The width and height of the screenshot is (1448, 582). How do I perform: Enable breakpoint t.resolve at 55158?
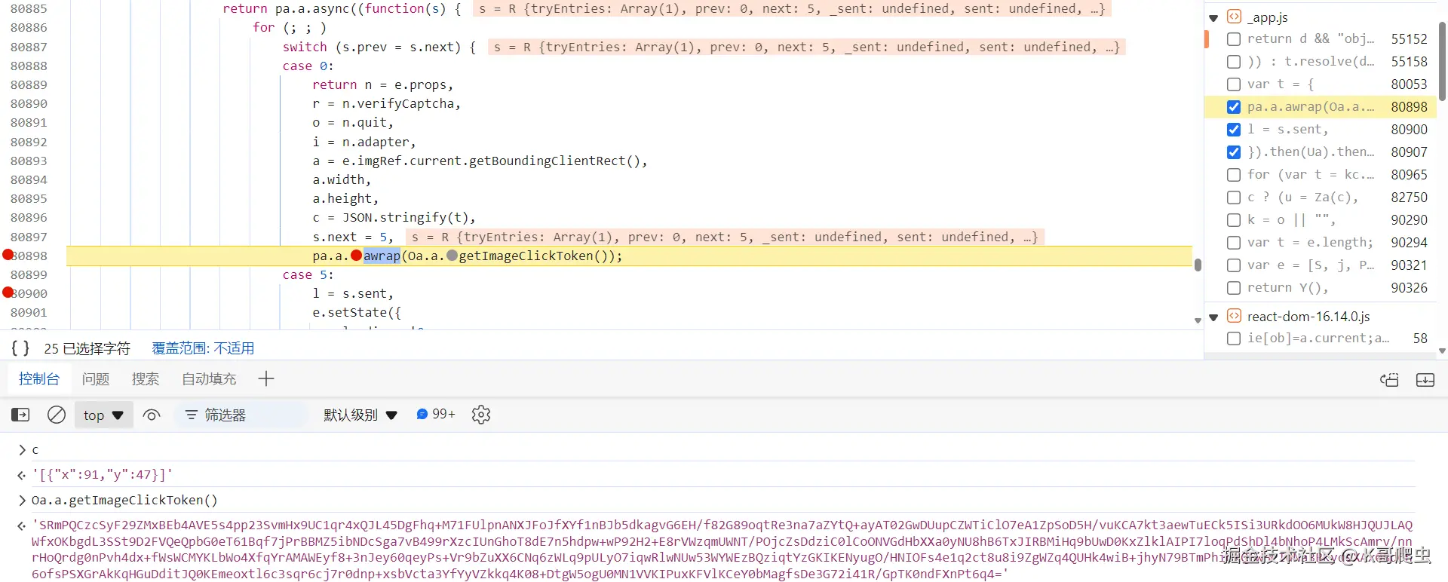(1234, 62)
